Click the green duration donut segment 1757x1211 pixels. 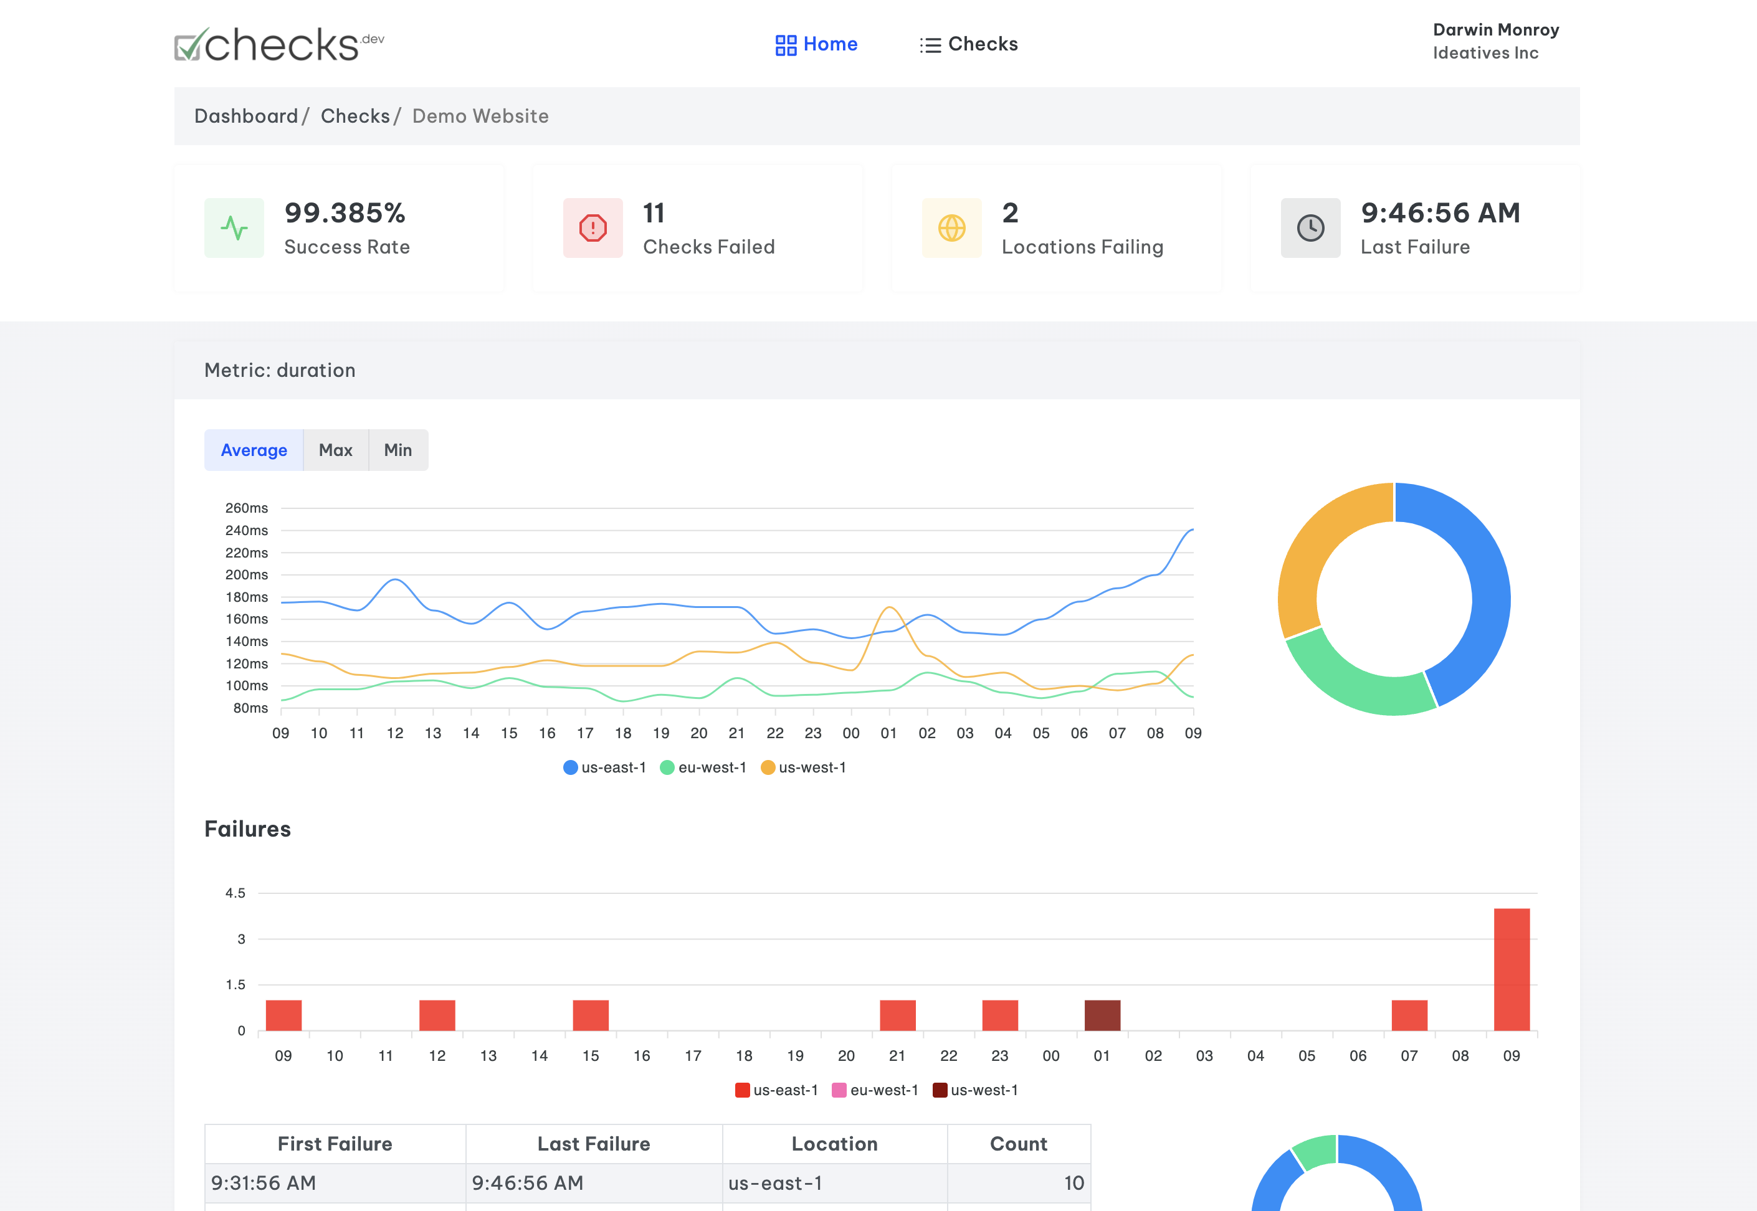[1355, 686]
